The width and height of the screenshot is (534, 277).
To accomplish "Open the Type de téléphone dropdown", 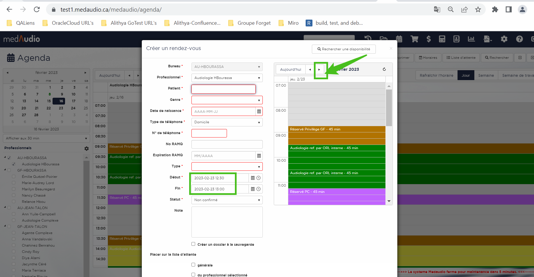I will click(227, 122).
